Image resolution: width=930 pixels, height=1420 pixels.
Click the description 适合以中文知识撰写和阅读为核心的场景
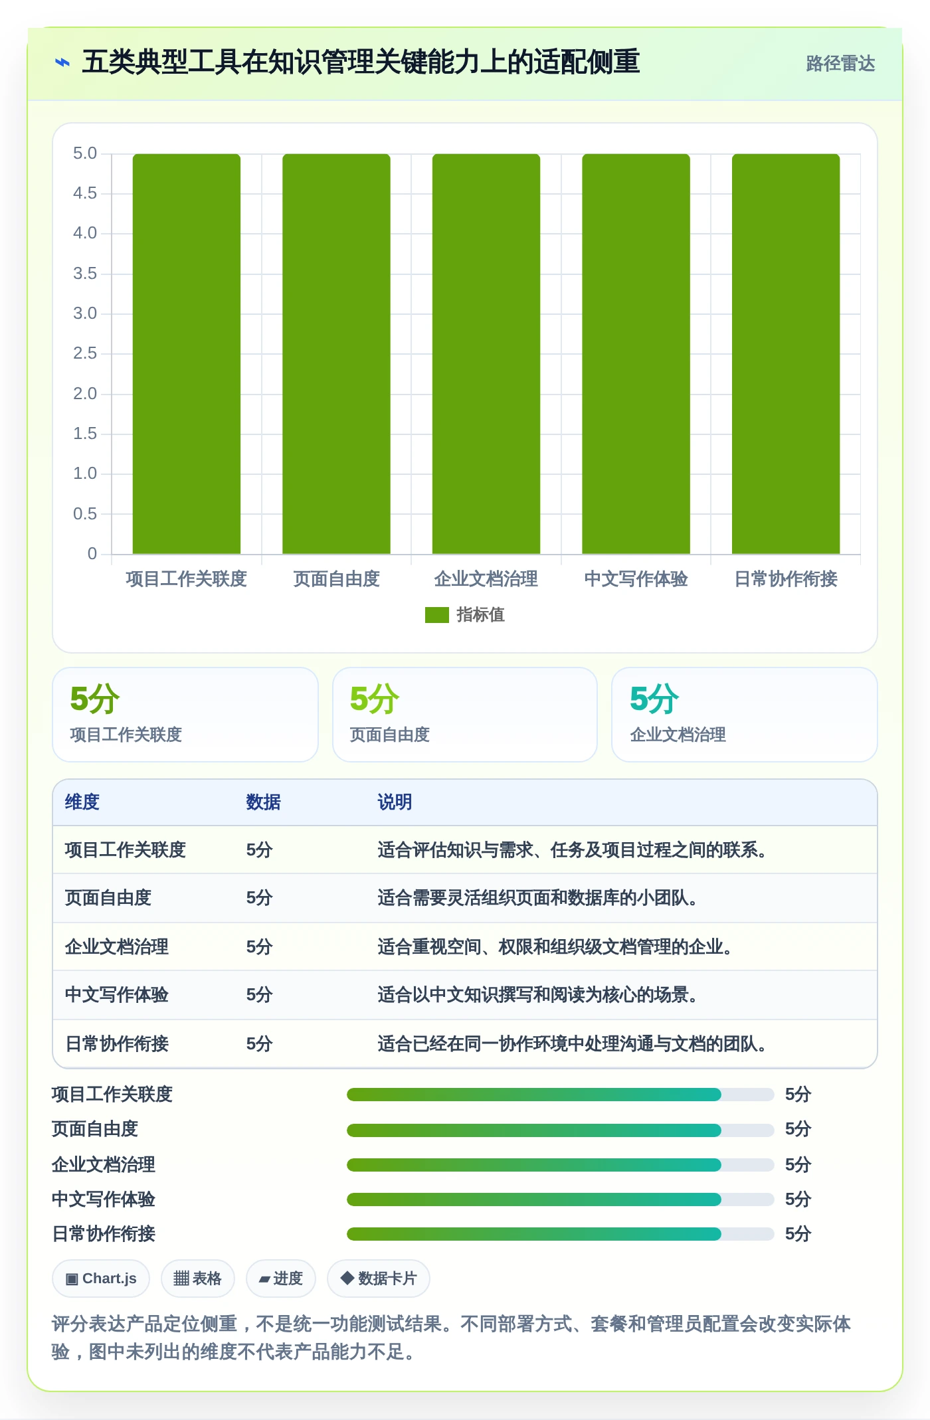(x=537, y=995)
